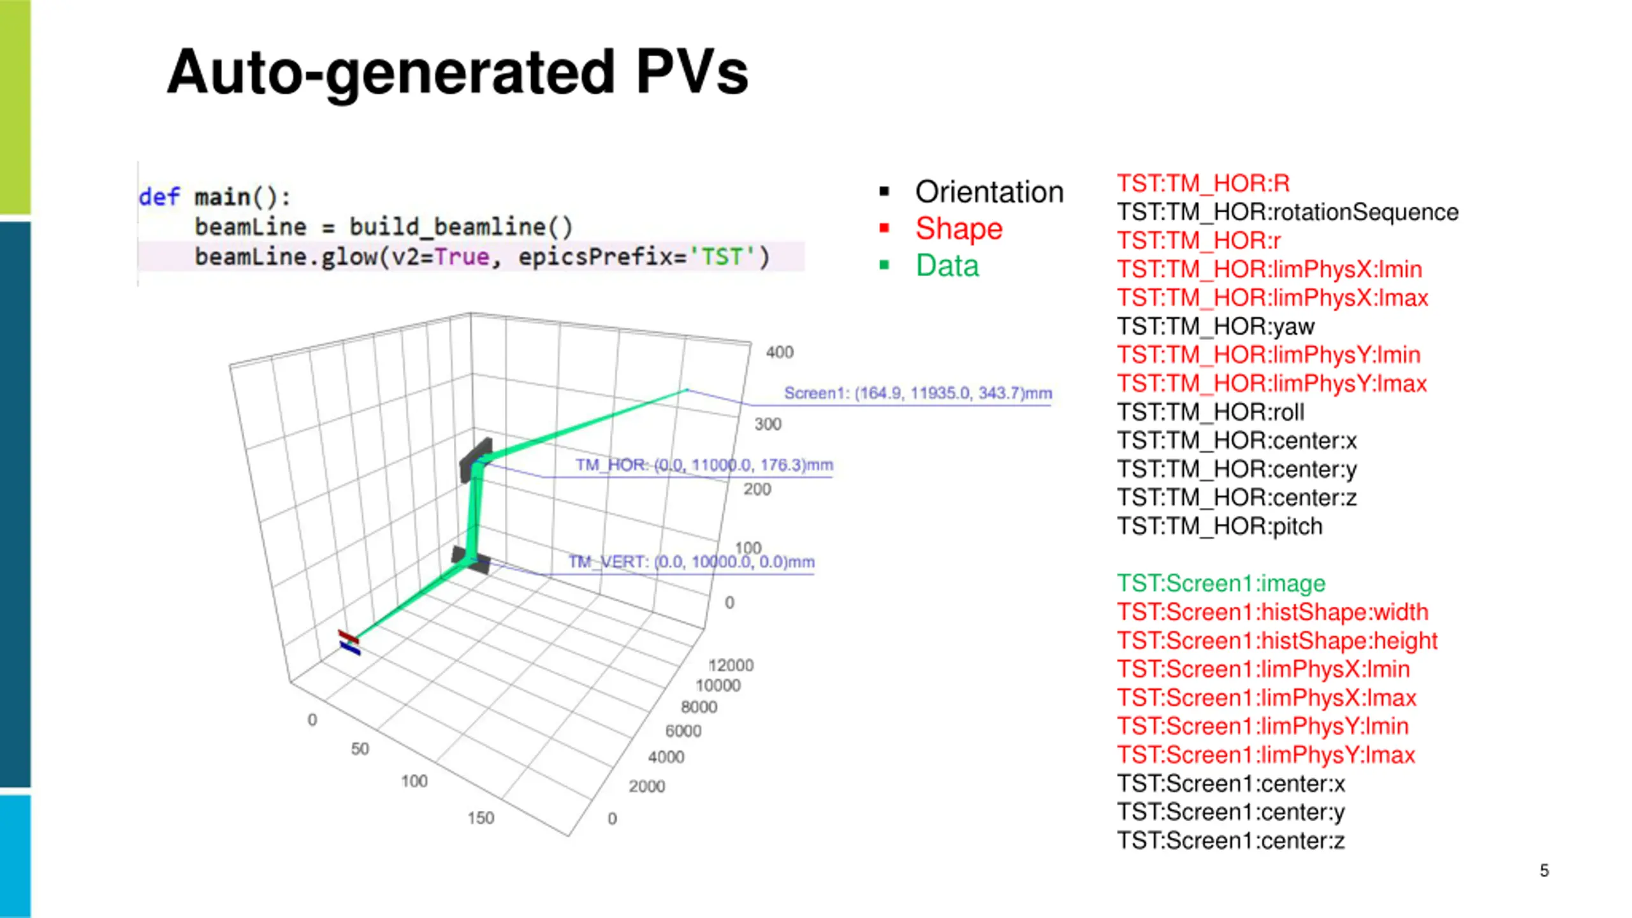Click the slide page number 5
1632x918 pixels.
[1544, 871]
